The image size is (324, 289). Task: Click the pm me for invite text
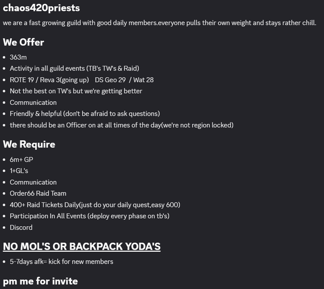[x=40, y=281]
